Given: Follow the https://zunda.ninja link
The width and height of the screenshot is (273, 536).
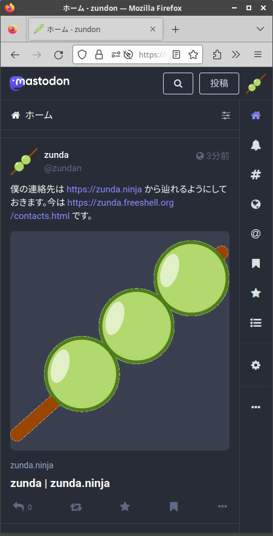Looking at the screenshot, I should 104,189.
